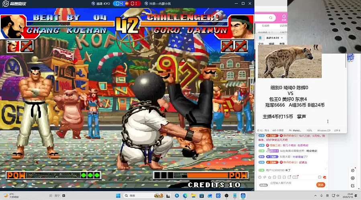Open the taskbar search box
Viewport: 361px width, 200px height.
(x=143, y=196)
